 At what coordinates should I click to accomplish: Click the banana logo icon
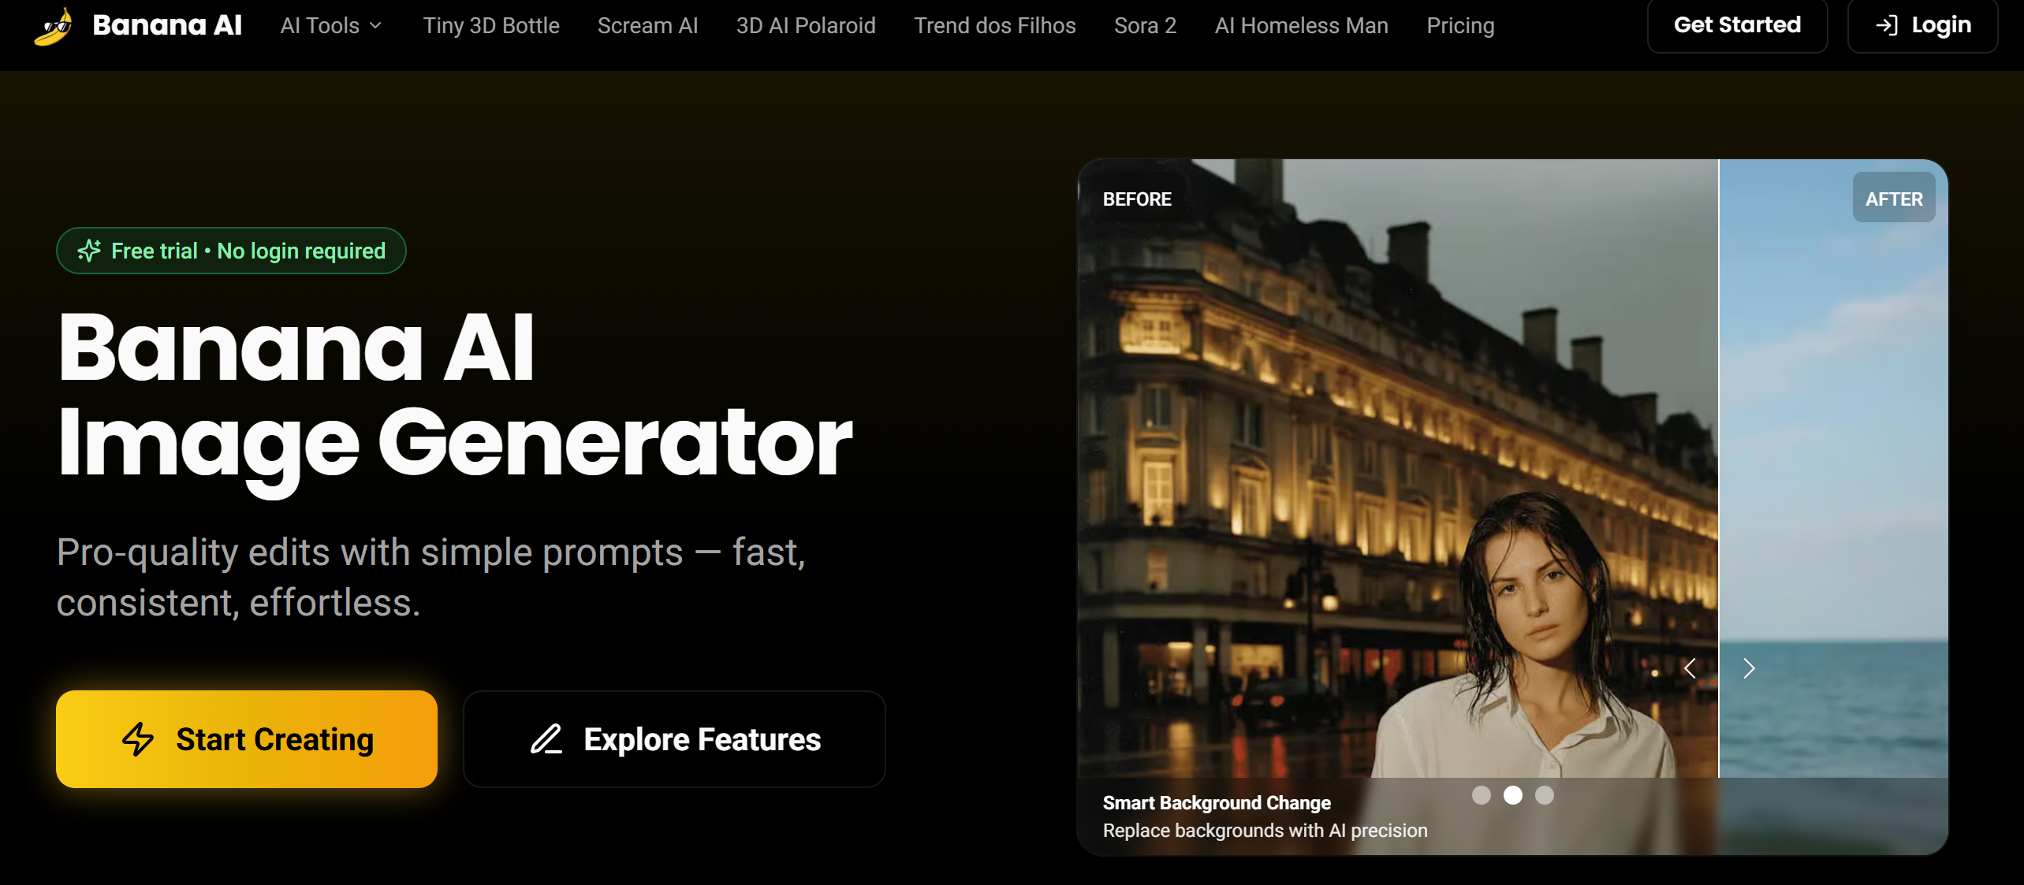[x=54, y=26]
